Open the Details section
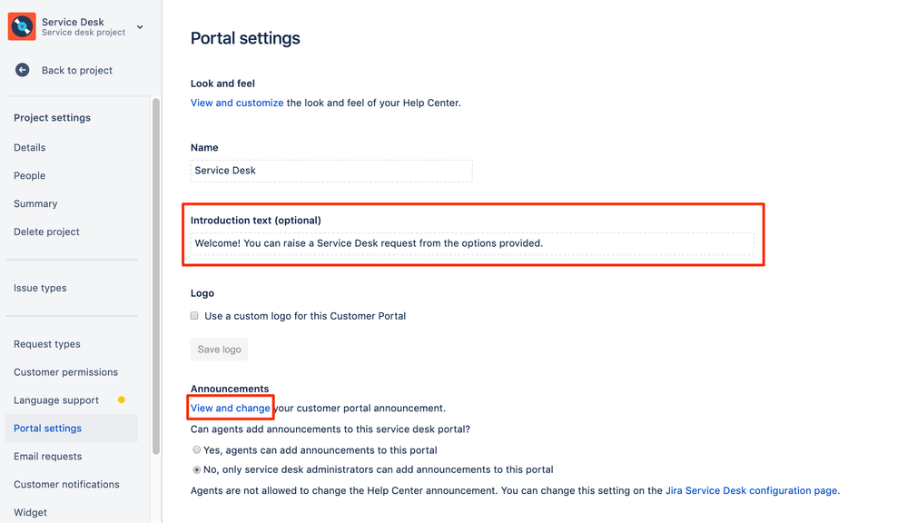 [x=29, y=147]
